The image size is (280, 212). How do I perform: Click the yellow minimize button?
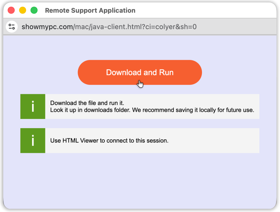pos(23,10)
